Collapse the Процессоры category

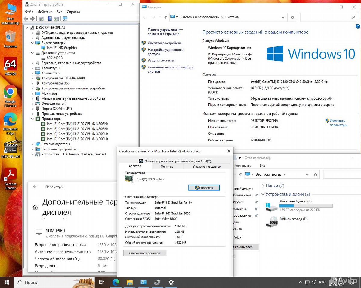[32, 119]
